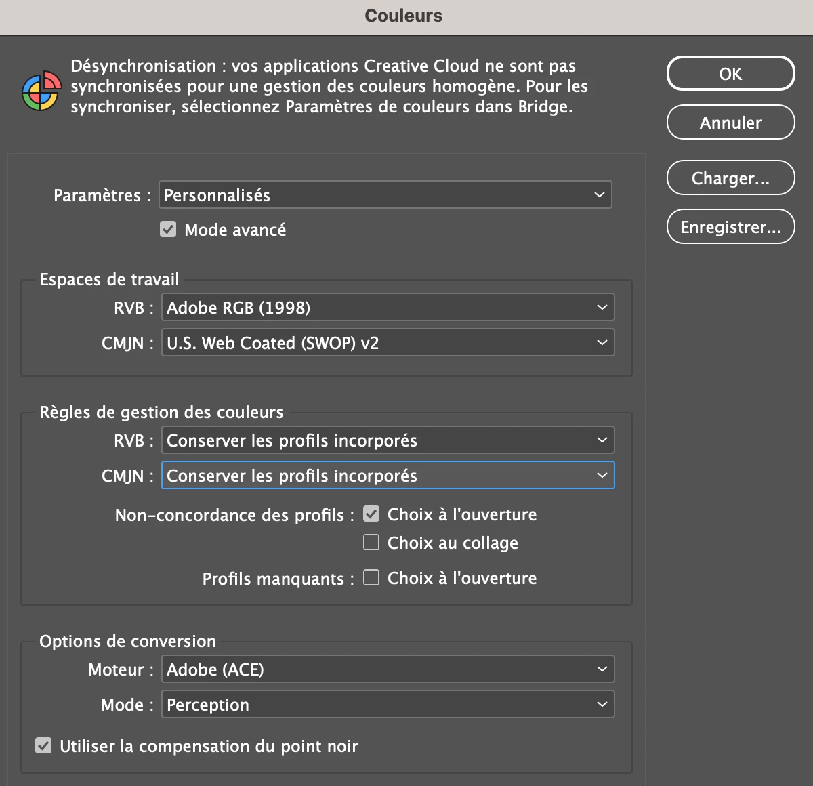
Task: Click the Non-concordance des profils label
Action: (234, 515)
